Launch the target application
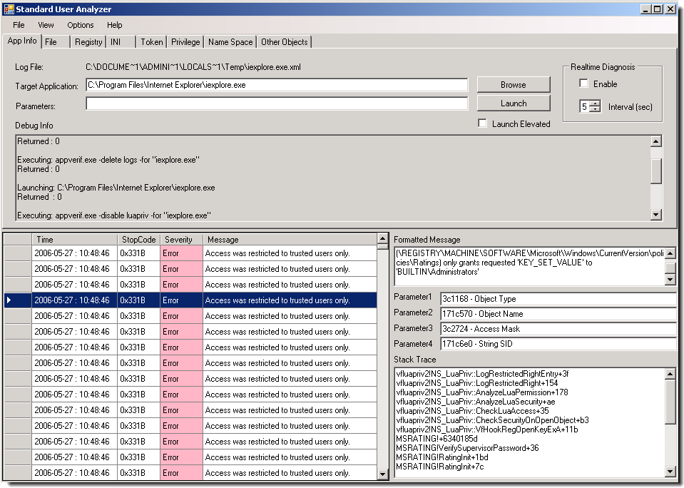This screenshot has width=684, height=488. click(513, 103)
